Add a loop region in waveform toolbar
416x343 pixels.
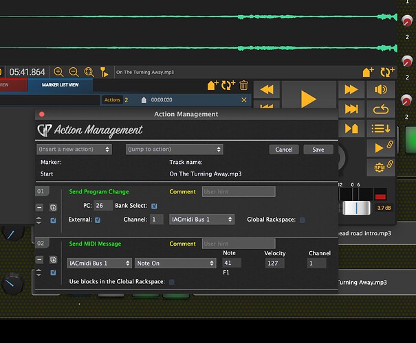coord(387,72)
